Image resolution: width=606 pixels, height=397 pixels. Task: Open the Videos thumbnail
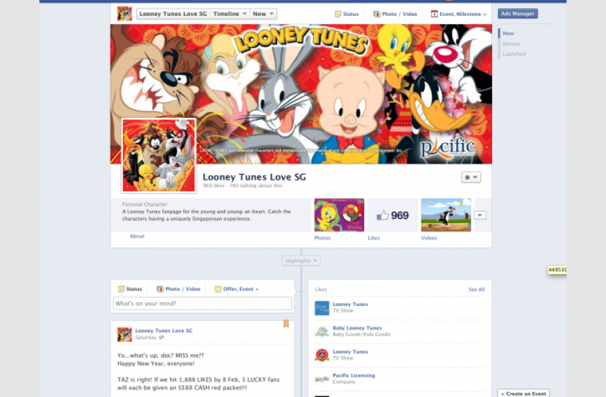coord(446,215)
